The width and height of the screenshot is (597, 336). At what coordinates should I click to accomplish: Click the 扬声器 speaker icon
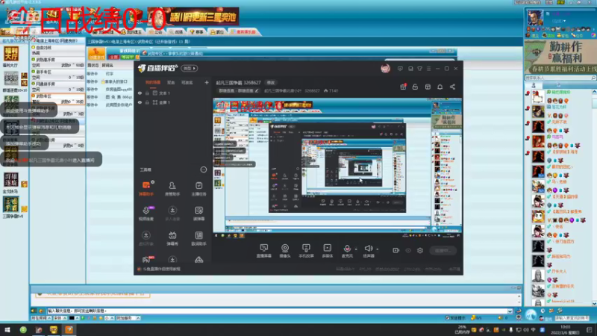(368, 249)
